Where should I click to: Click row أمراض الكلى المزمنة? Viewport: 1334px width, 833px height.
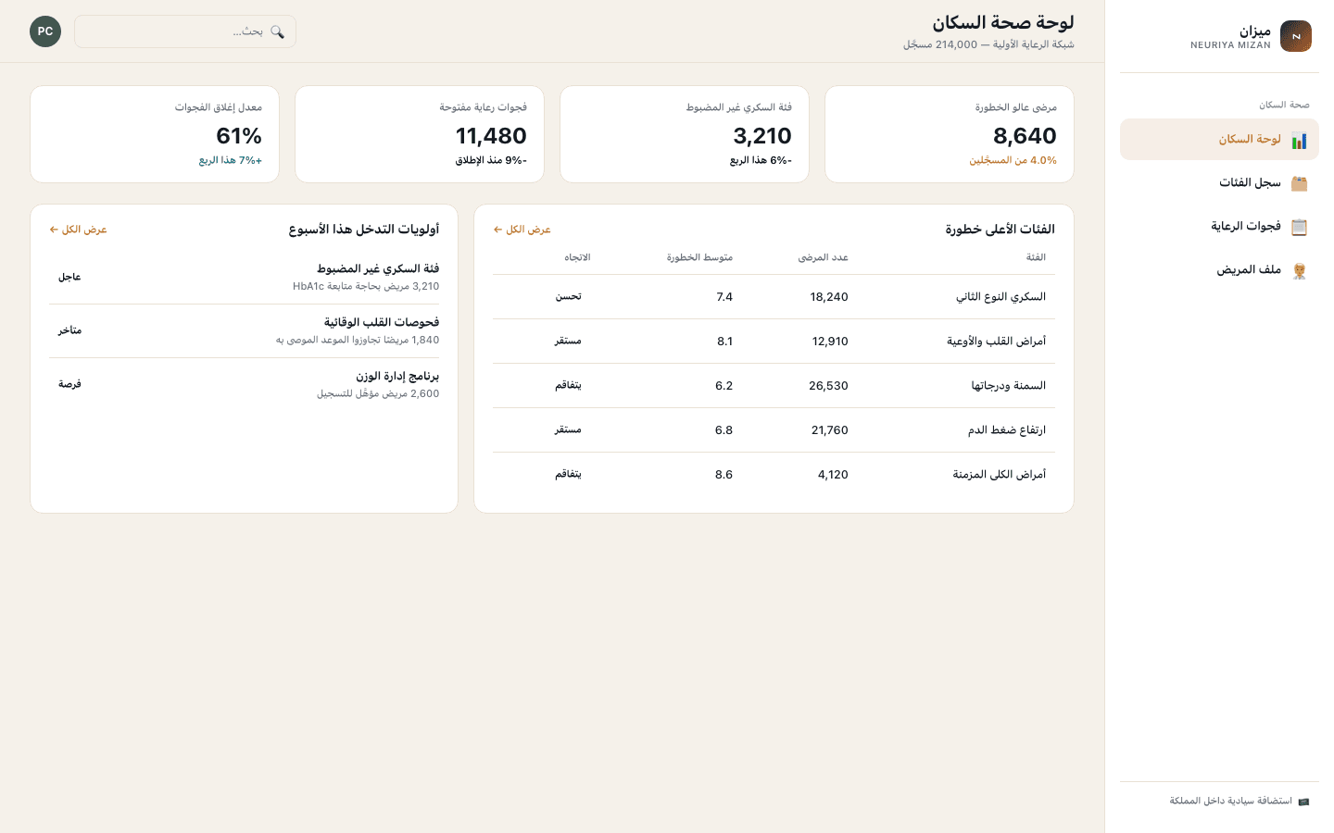[x=774, y=475]
